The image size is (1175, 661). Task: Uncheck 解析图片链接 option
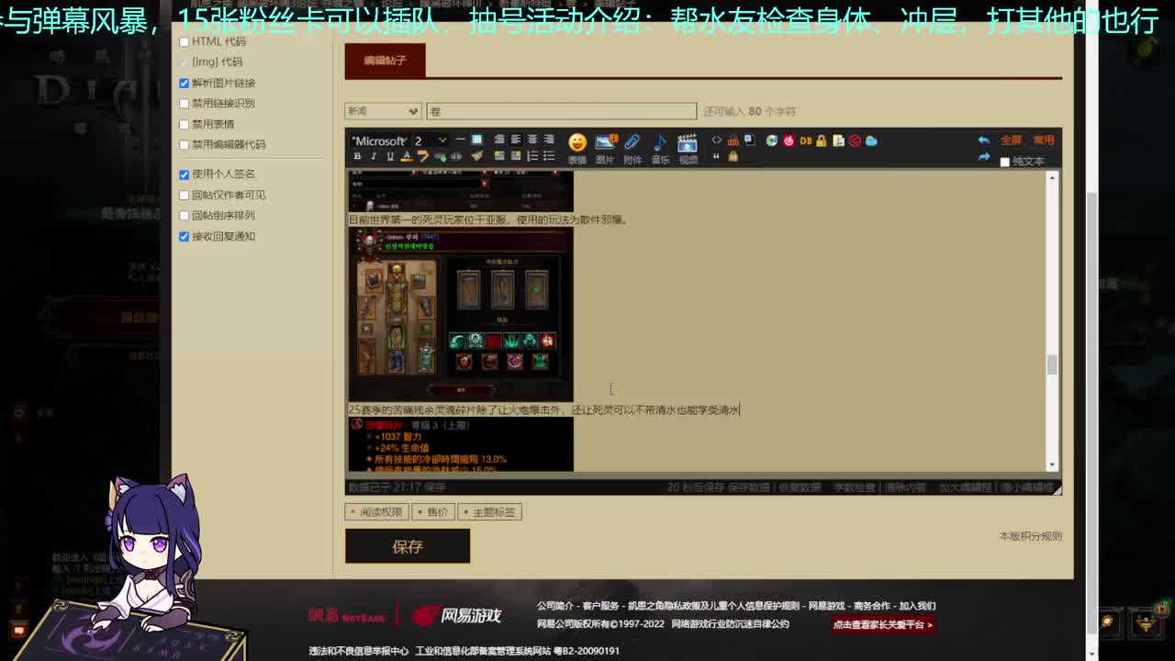(x=184, y=83)
